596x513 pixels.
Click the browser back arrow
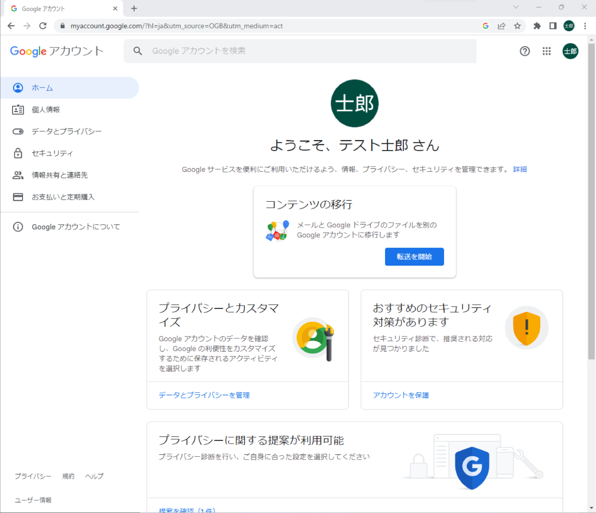(x=11, y=26)
